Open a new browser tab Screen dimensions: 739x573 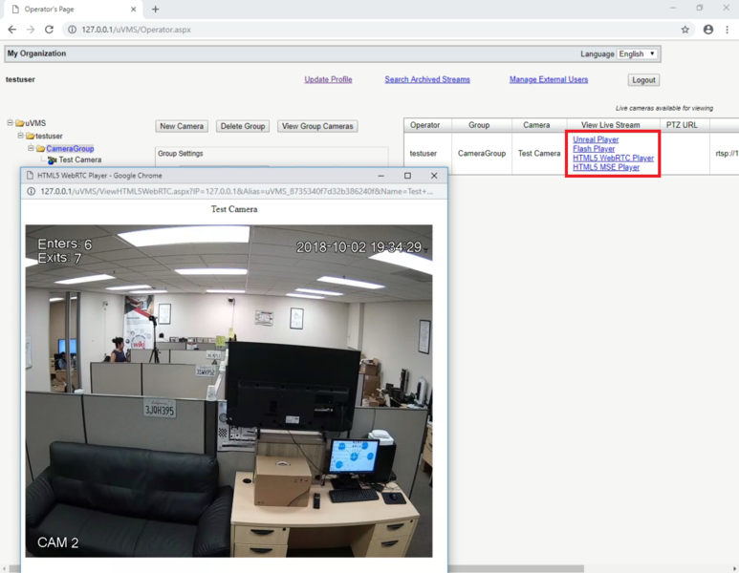[x=156, y=9]
